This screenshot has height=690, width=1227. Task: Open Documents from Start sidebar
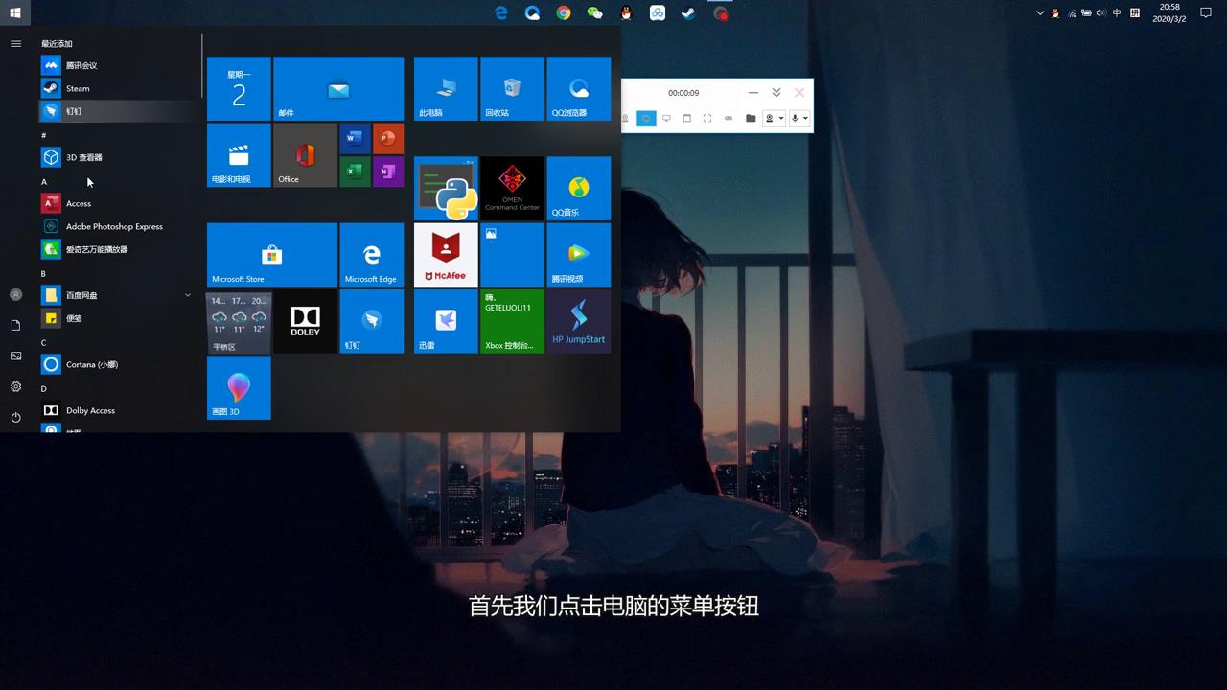click(15, 326)
